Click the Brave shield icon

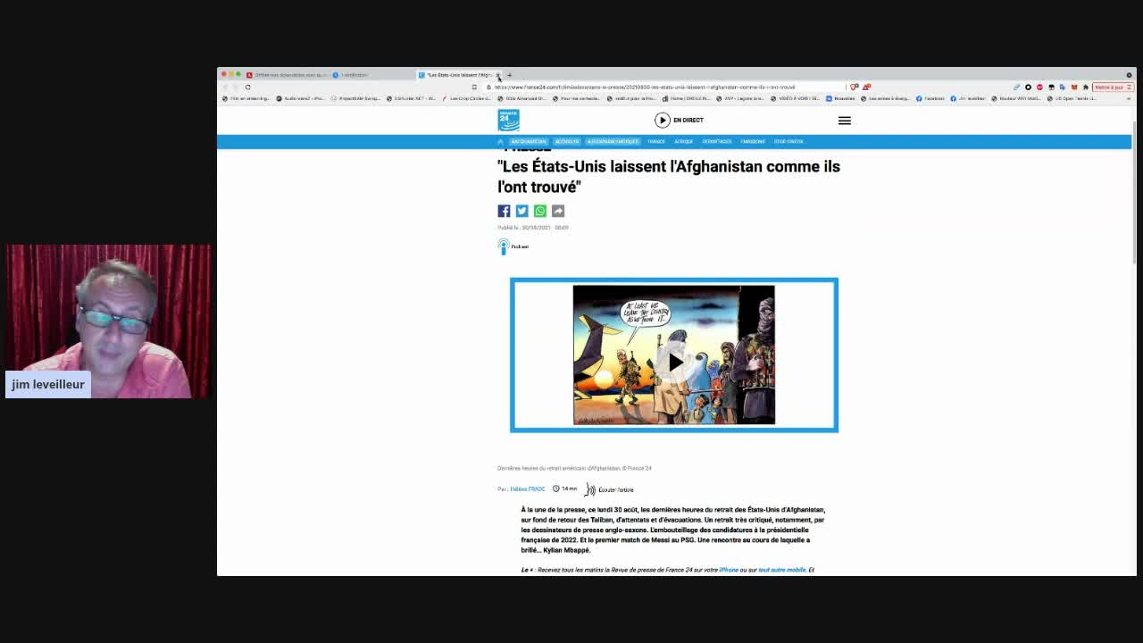click(x=854, y=87)
